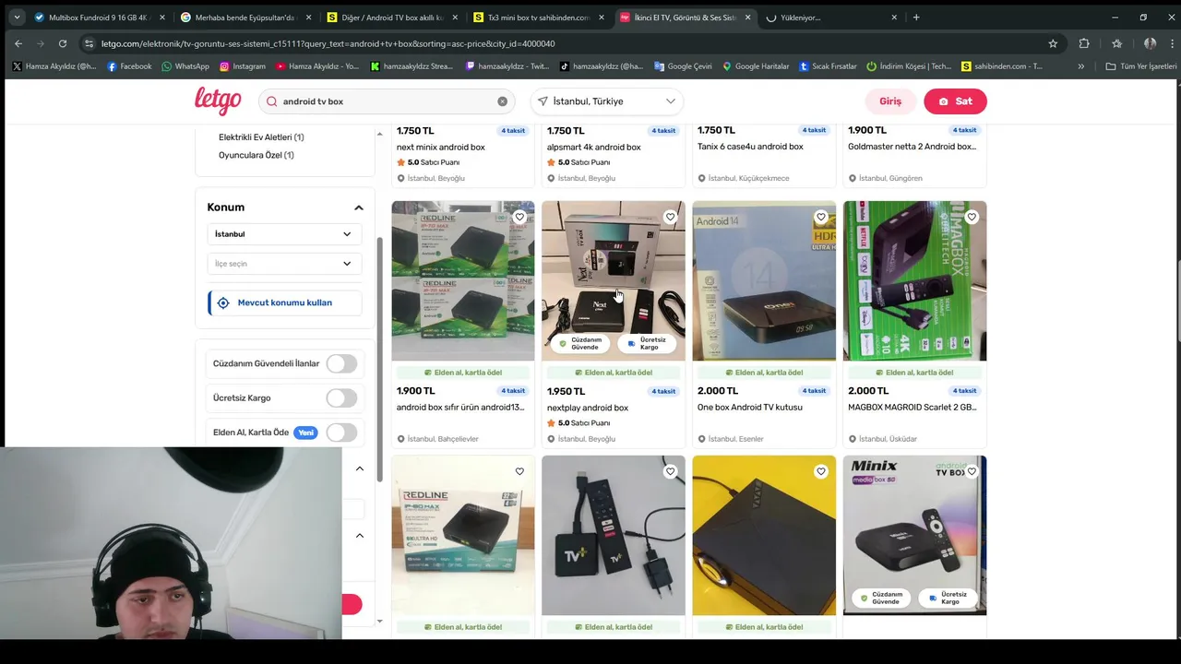Favorite the Minix media box listing heart
Image resolution: width=1181 pixels, height=664 pixels.
click(972, 471)
